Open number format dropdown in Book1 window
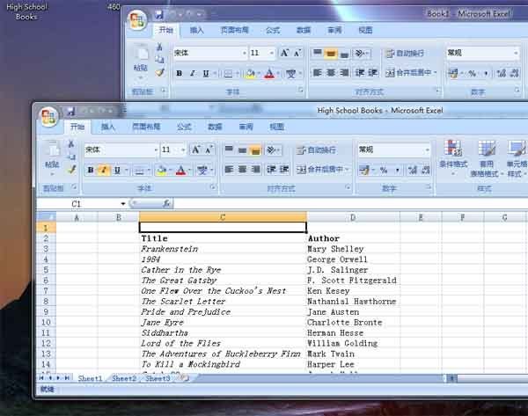The width and height of the screenshot is (528, 416). click(516, 53)
